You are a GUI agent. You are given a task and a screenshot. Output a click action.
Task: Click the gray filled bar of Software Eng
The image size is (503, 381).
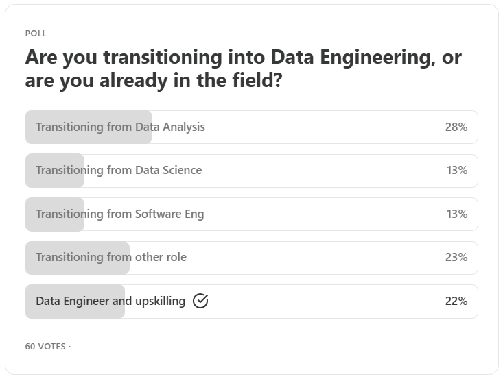tap(55, 225)
